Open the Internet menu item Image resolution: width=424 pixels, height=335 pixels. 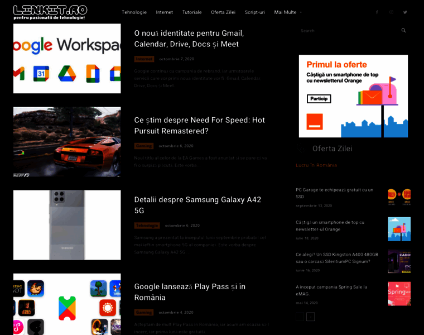pos(164,12)
